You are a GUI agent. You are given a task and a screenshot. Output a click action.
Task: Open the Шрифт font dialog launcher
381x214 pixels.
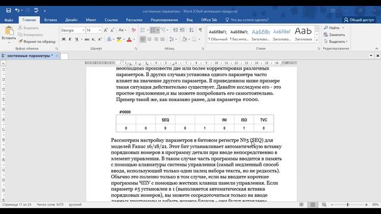pyautogui.click(x=136, y=49)
